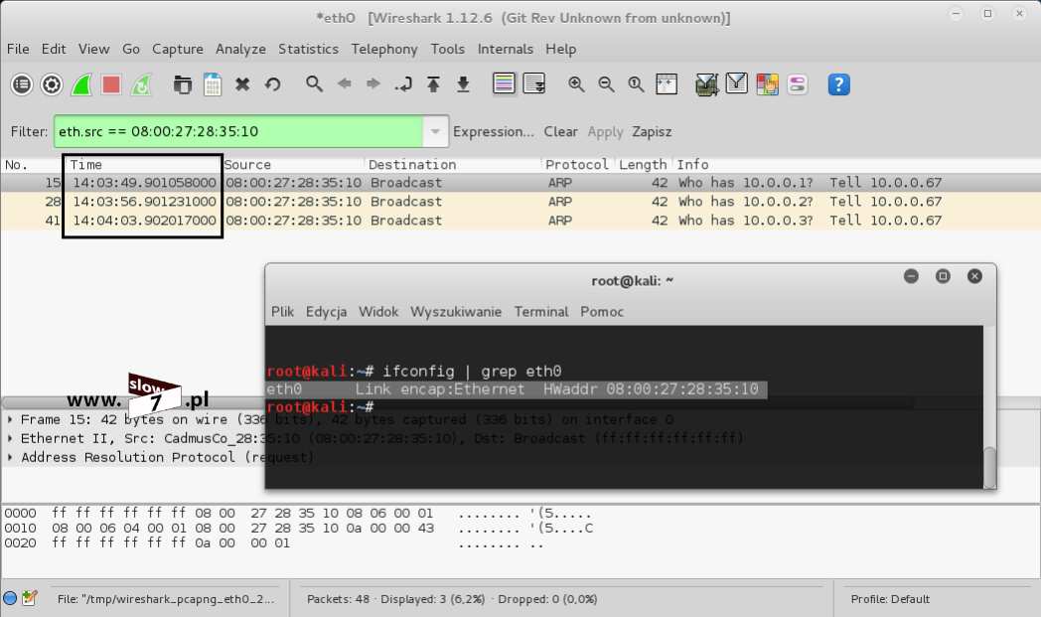This screenshot has width=1041, height=617.
Task: Select packet 41 asking for 10.0.0.3
Action: 520,221
